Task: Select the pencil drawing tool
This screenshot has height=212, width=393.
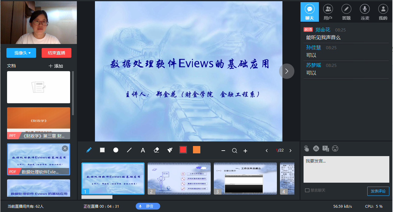Action: tap(89, 150)
